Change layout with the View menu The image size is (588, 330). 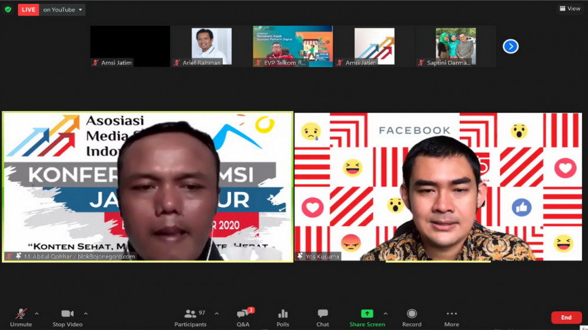point(570,9)
